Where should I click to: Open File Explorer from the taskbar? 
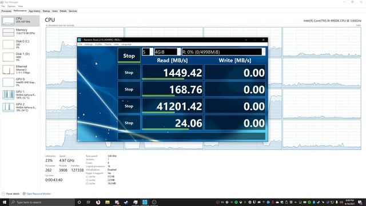click(108, 202)
